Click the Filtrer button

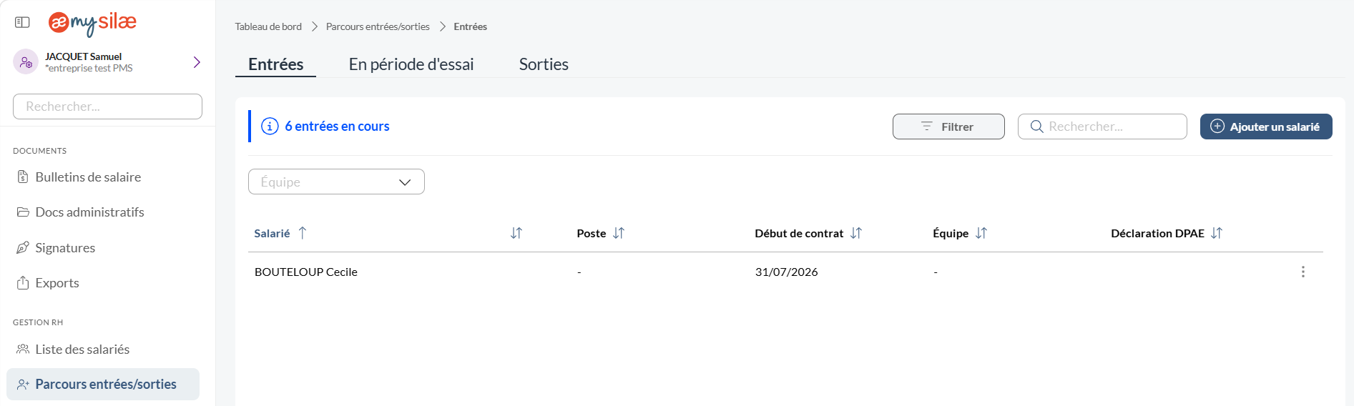[948, 127]
